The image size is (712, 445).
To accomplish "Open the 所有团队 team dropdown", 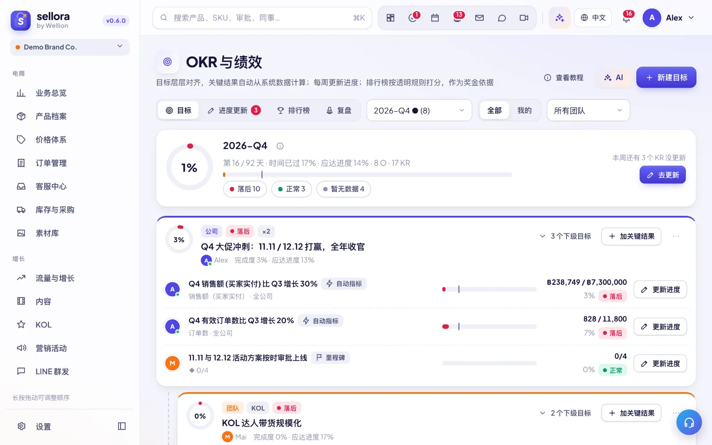I will pos(588,110).
